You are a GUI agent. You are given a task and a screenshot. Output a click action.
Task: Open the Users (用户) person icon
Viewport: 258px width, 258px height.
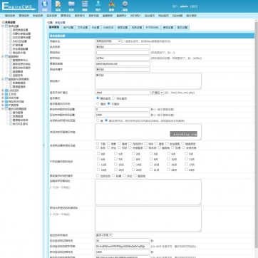coord(98,6)
